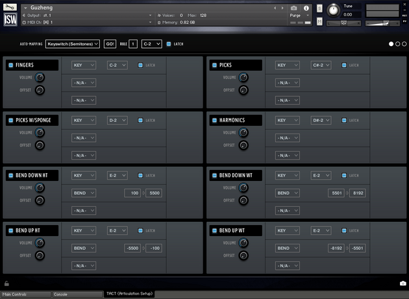Open Bend Up WT BEND rule dropdown

click(x=288, y=248)
